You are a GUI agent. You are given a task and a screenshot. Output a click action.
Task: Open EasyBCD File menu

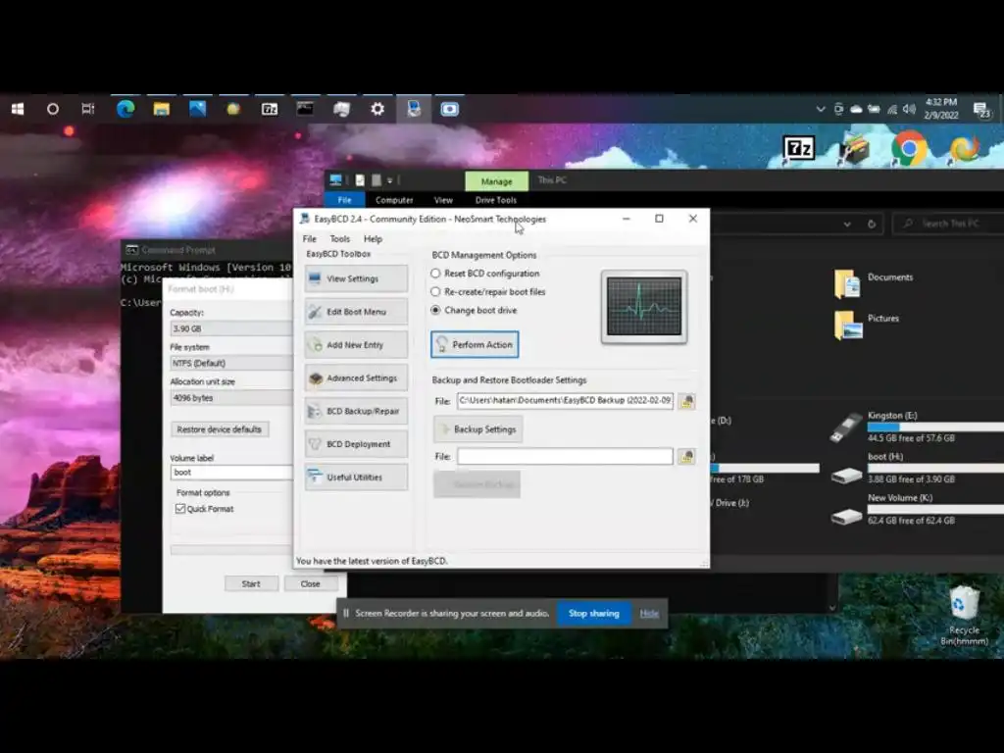310,239
